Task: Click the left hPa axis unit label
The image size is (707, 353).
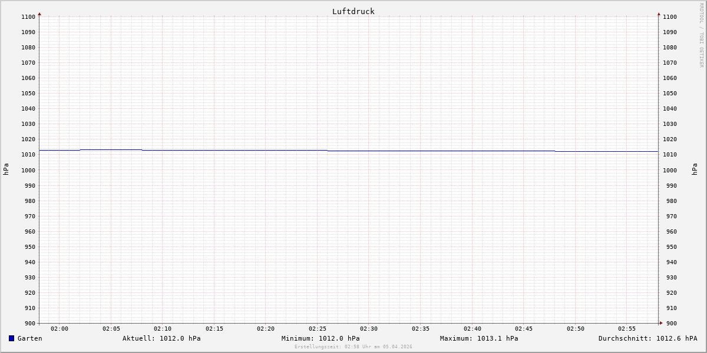Action: click(6, 169)
